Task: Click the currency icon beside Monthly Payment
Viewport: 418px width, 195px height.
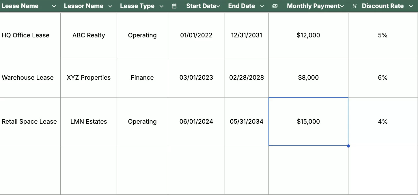Action: 275,6
